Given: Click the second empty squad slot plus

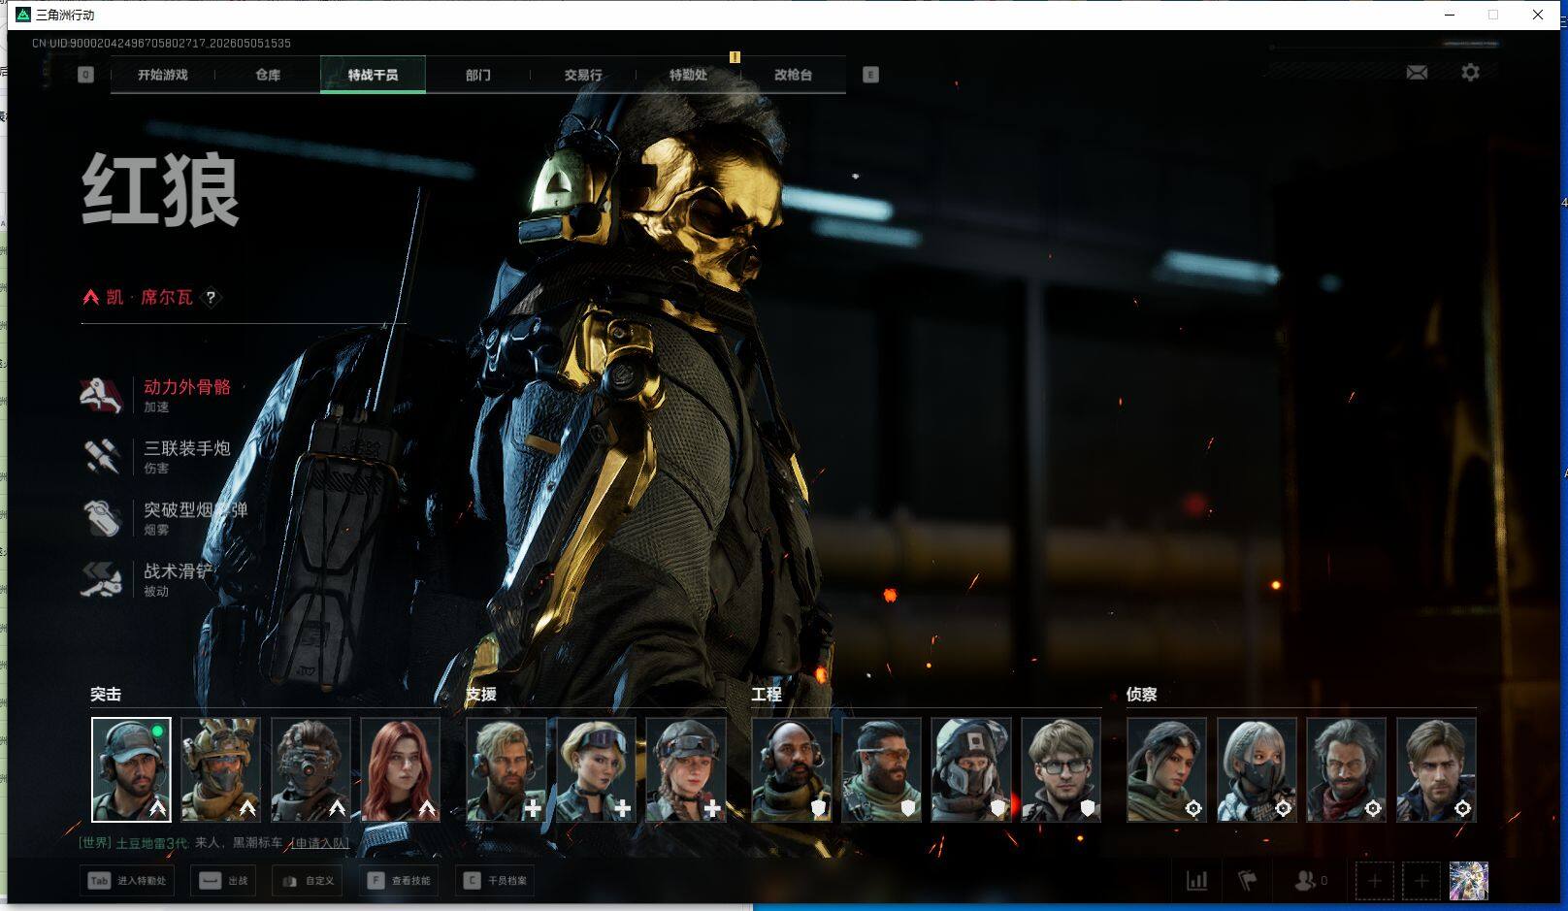Looking at the screenshot, I should point(1421,881).
